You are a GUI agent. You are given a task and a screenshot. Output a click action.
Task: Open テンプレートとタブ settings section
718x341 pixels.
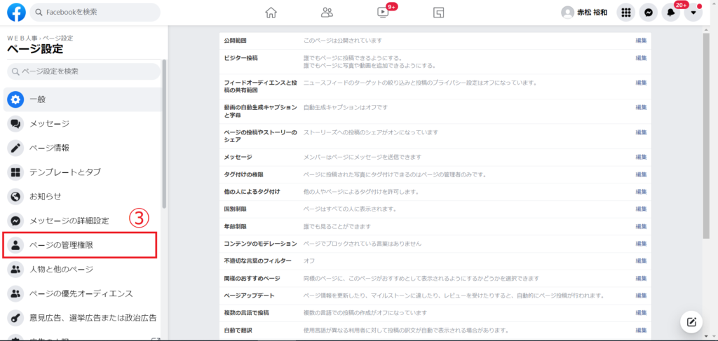[65, 172]
